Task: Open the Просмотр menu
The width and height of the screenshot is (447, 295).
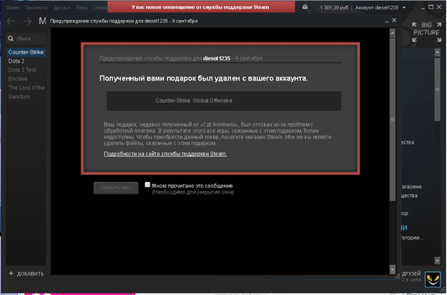Action: (37, 7)
